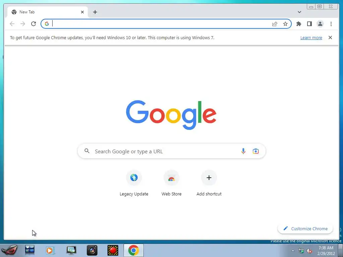Go back with the back arrow
The height and width of the screenshot is (257, 343).
point(12,24)
